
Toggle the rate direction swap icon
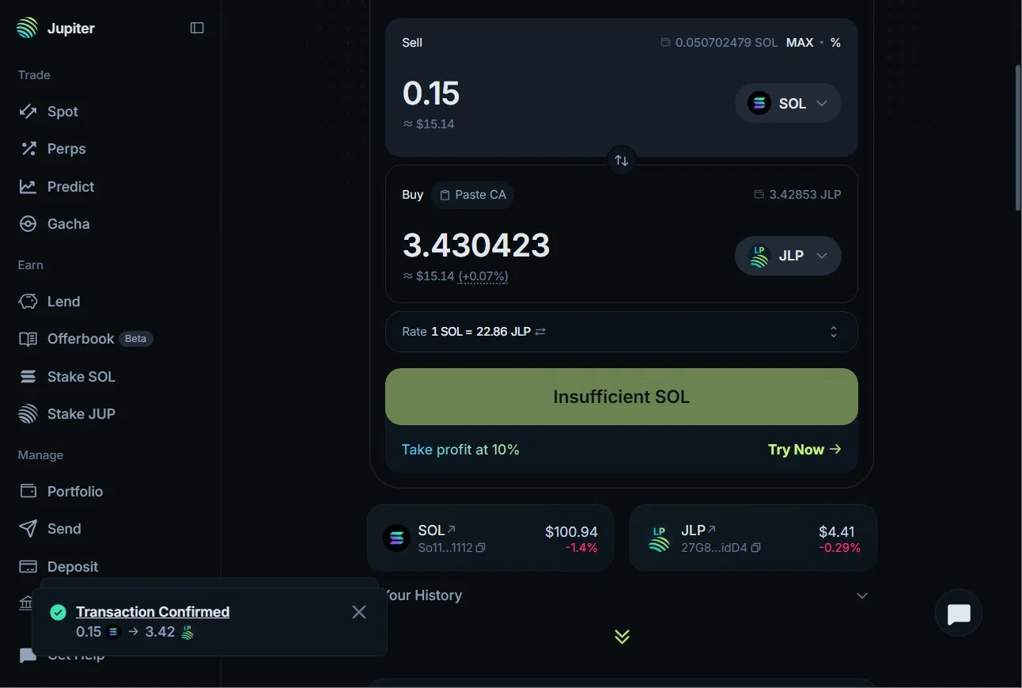(x=540, y=332)
